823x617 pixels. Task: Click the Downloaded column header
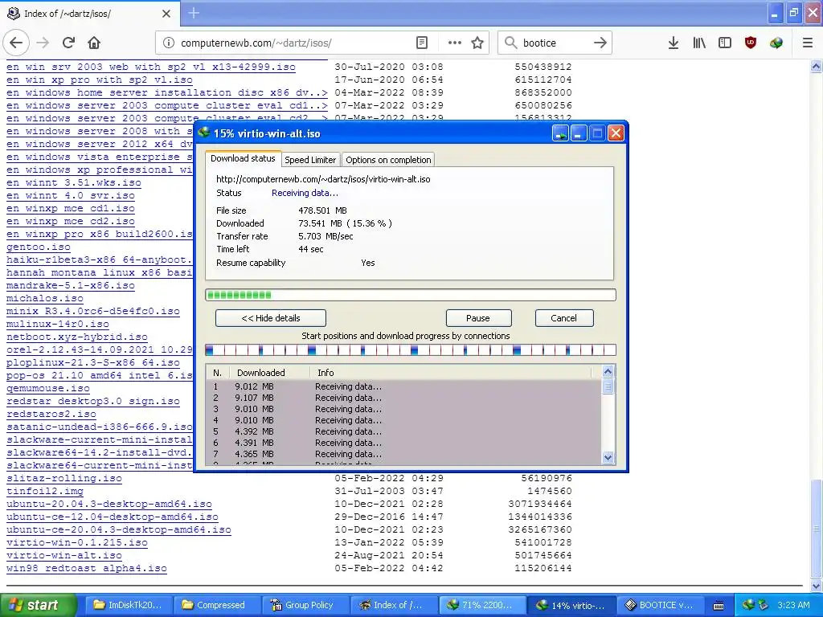pyautogui.click(x=270, y=373)
